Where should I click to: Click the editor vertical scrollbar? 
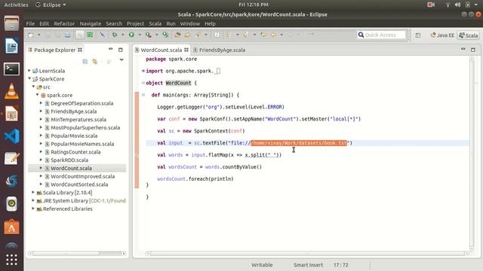(x=472, y=154)
